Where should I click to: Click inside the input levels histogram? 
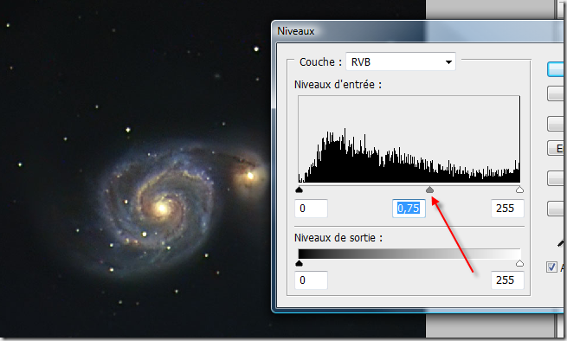click(409, 139)
